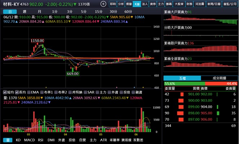Select the 投信 indicator at bottom
The image size is (239, 144).
click(72, 140)
